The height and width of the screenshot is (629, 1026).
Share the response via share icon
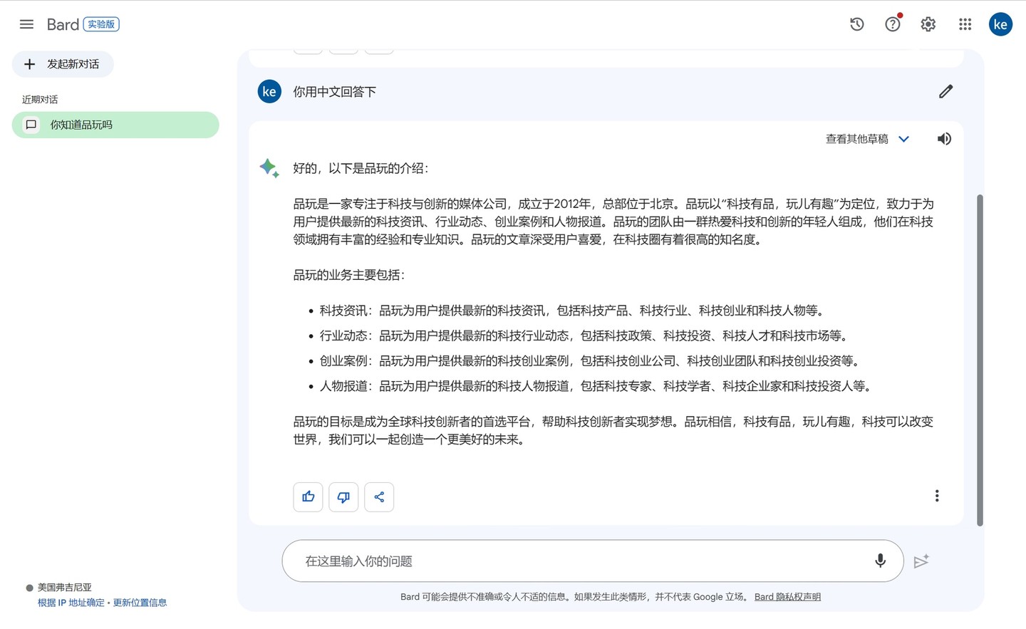click(379, 497)
